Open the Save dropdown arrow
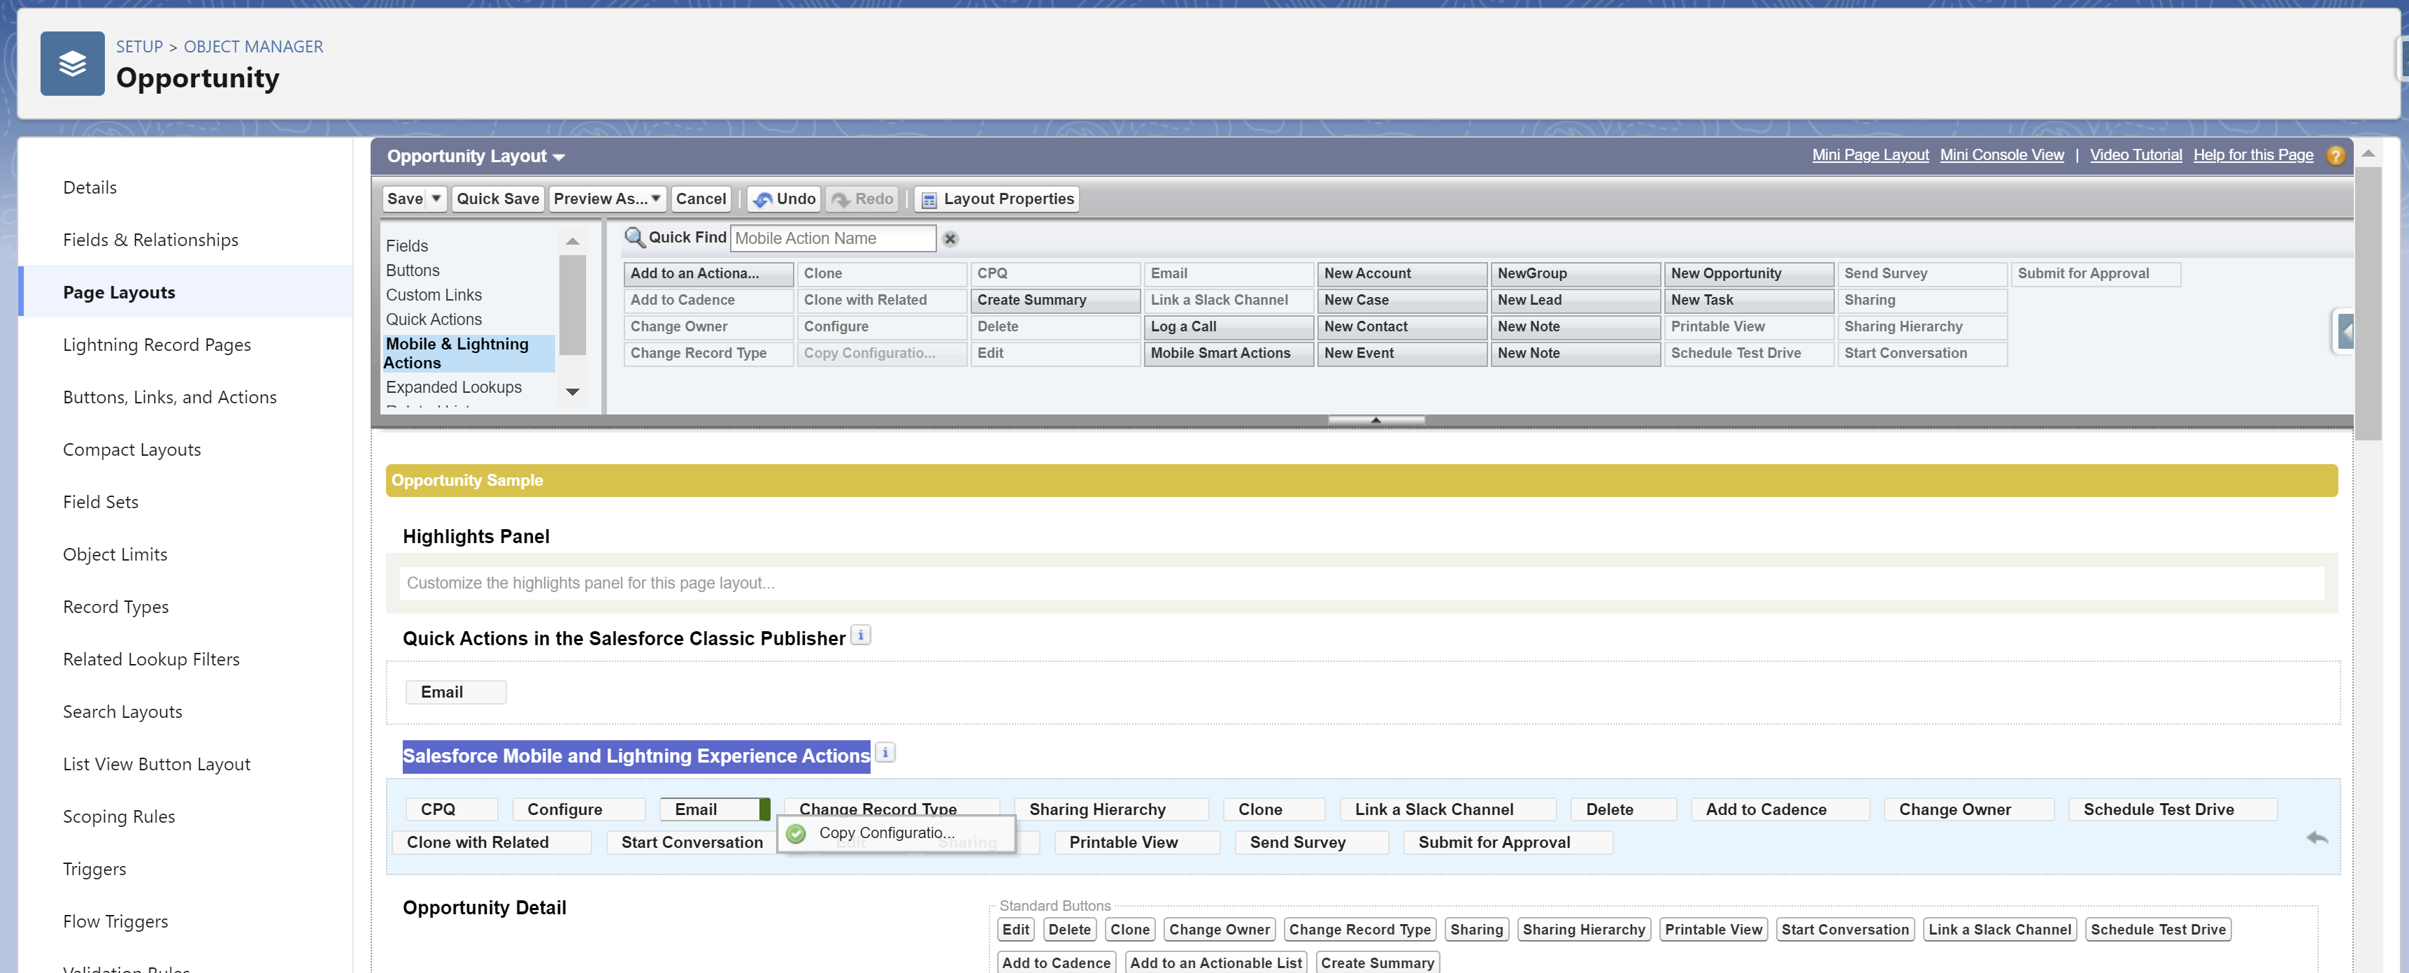The image size is (2409, 973). point(436,199)
